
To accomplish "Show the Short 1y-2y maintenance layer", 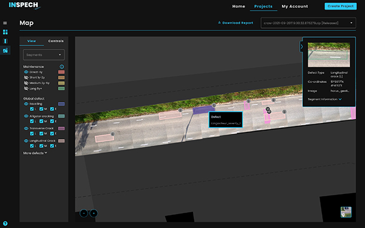I will (x=26, y=78).
